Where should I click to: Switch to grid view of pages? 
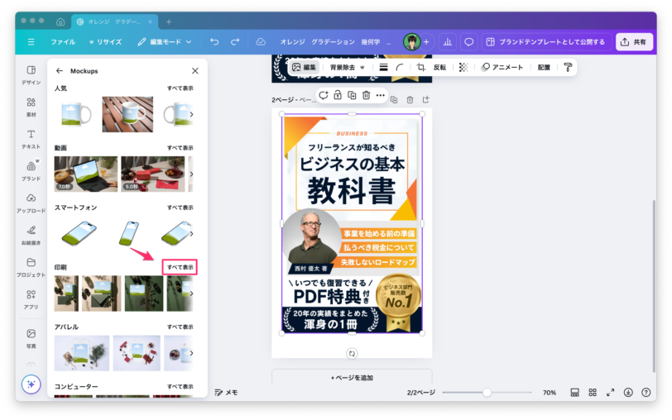click(x=593, y=392)
